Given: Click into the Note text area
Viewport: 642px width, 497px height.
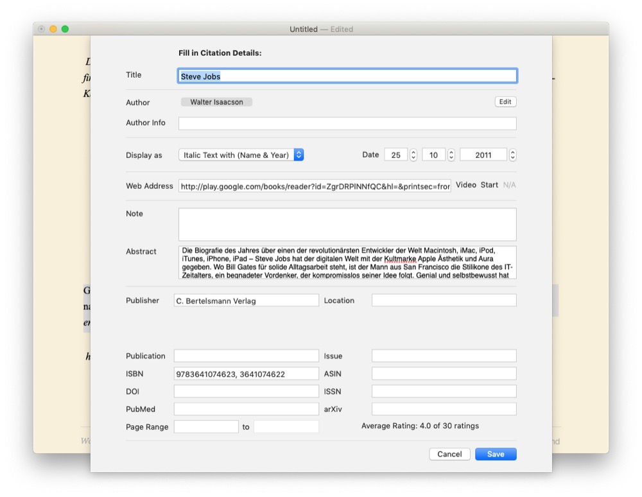Looking at the screenshot, I should [x=347, y=224].
